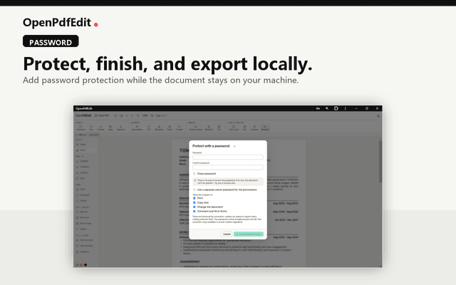Click the key icon in title bar
Viewport: 456px width, 285px height.
pyautogui.click(x=318, y=108)
